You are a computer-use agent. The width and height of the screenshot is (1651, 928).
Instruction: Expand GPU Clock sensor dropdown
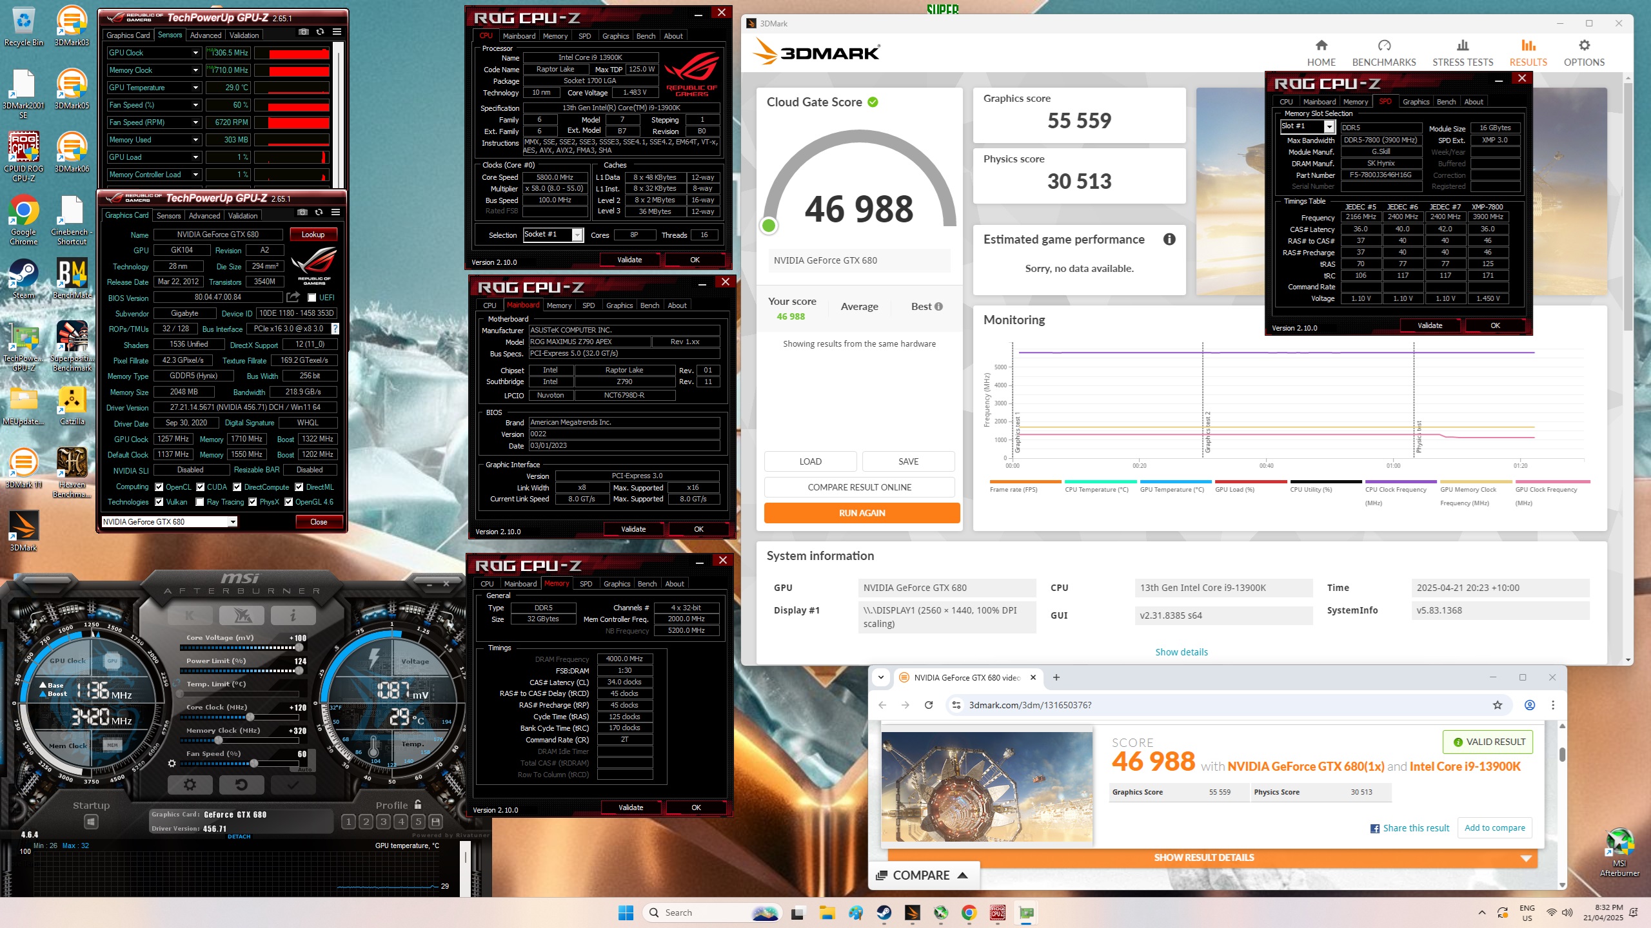coord(195,53)
